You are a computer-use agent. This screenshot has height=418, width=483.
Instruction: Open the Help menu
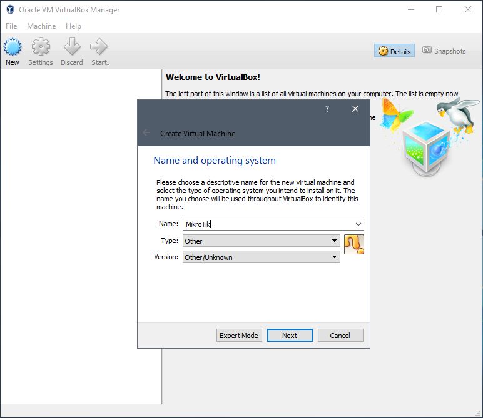(x=73, y=26)
